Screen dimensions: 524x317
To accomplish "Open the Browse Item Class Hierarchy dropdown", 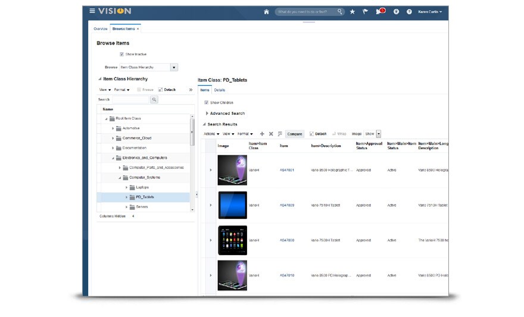I will pyautogui.click(x=174, y=67).
